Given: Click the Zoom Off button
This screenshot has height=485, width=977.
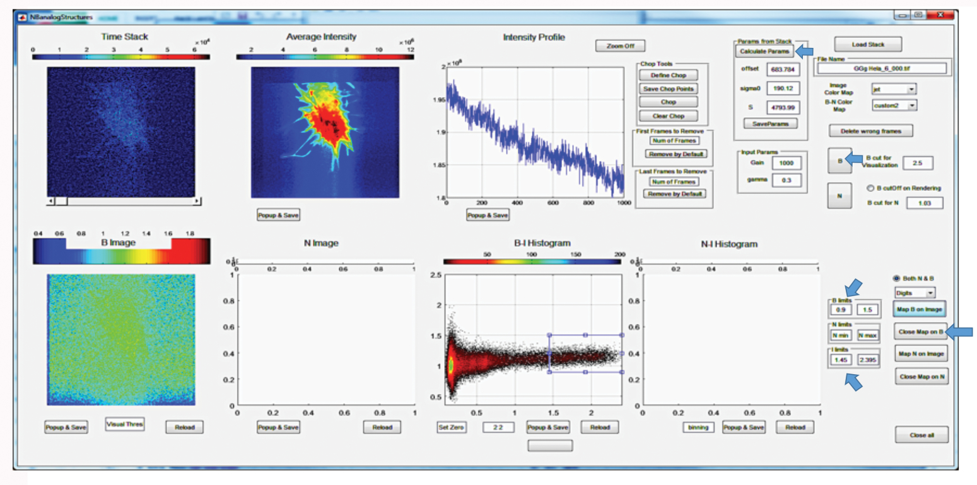Looking at the screenshot, I should tap(621, 46).
